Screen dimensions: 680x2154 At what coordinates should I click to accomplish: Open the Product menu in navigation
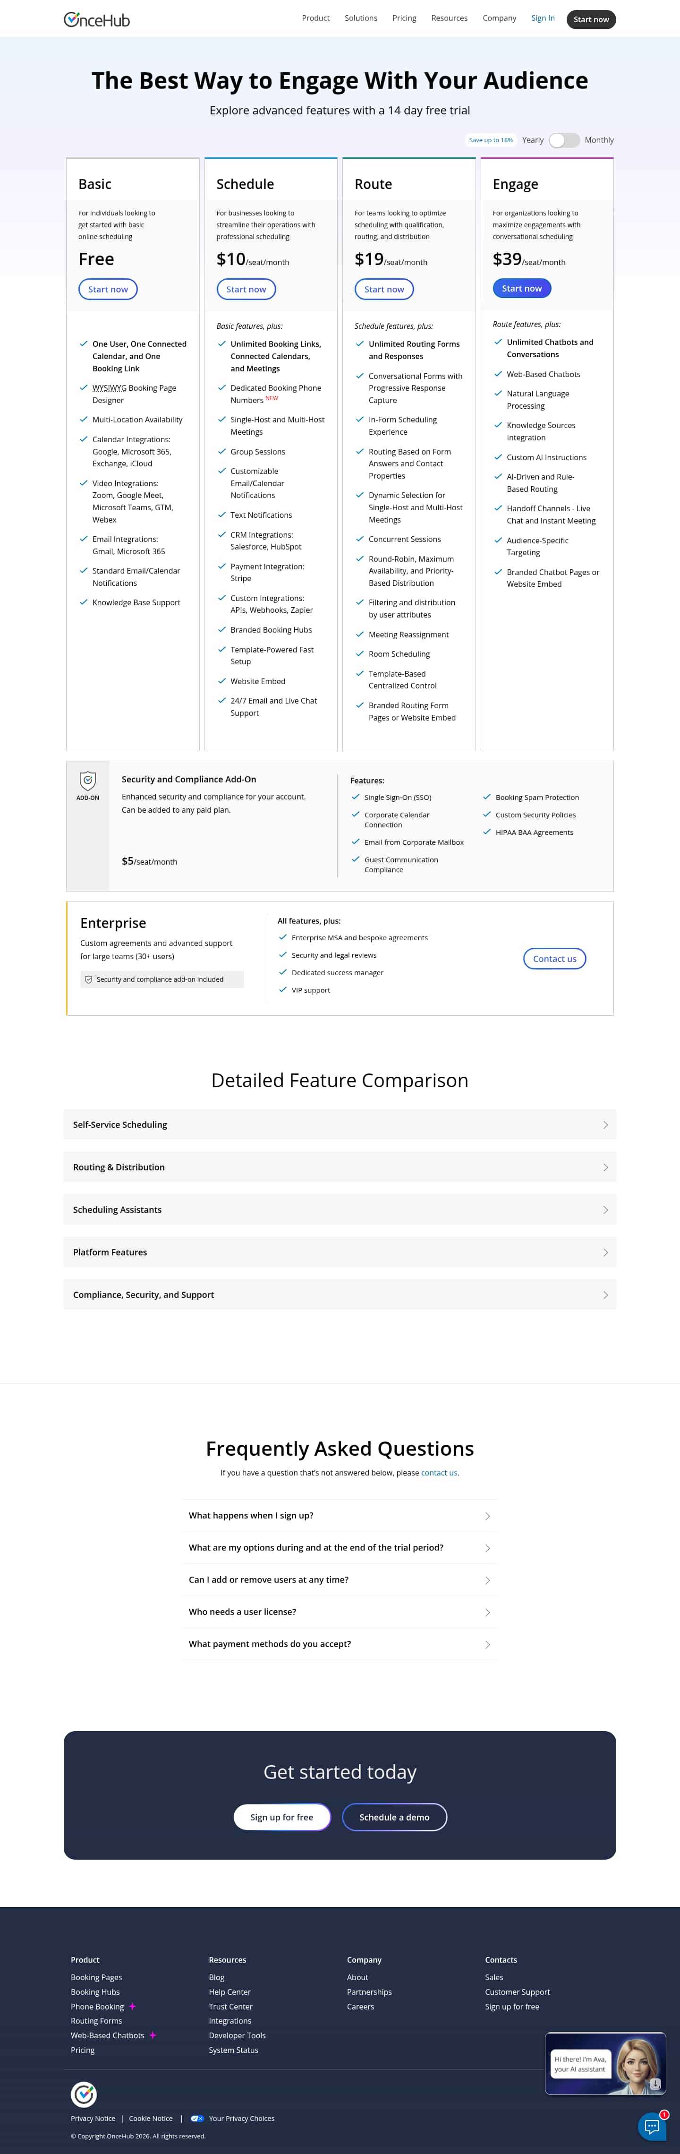click(316, 18)
